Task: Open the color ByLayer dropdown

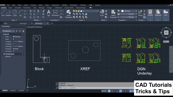Action: coord(136,11)
